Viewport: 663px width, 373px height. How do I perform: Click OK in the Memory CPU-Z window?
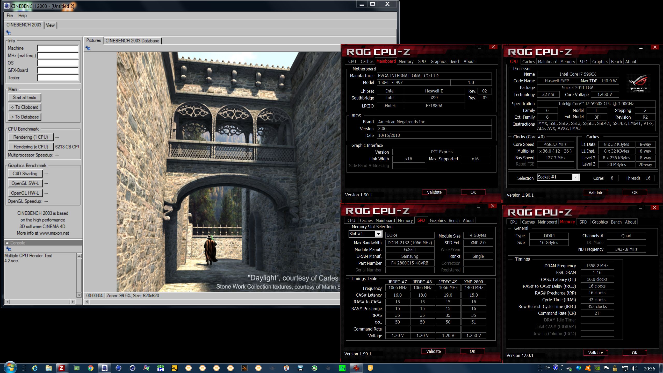pos(635,353)
